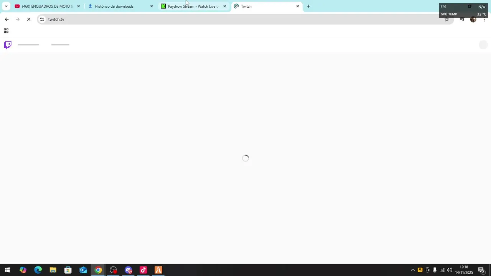This screenshot has width=491, height=276.
Task: Open File Explorer from the taskbar
Action: click(x=53, y=270)
